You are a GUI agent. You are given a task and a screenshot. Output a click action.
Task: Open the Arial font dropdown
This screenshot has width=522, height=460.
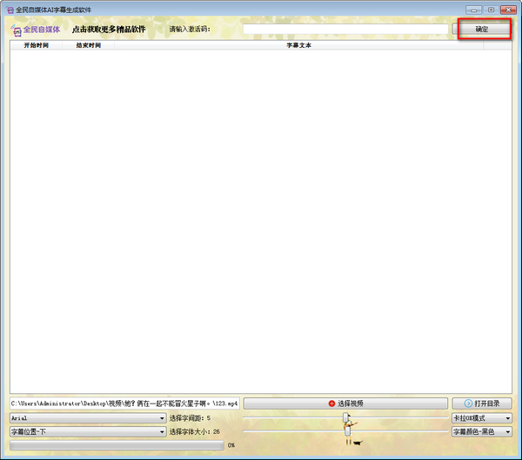pos(87,418)
